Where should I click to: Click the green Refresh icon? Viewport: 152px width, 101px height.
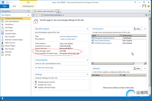[146, 15]
